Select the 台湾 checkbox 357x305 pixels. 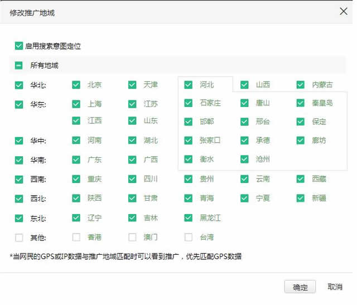pos(189,237)
